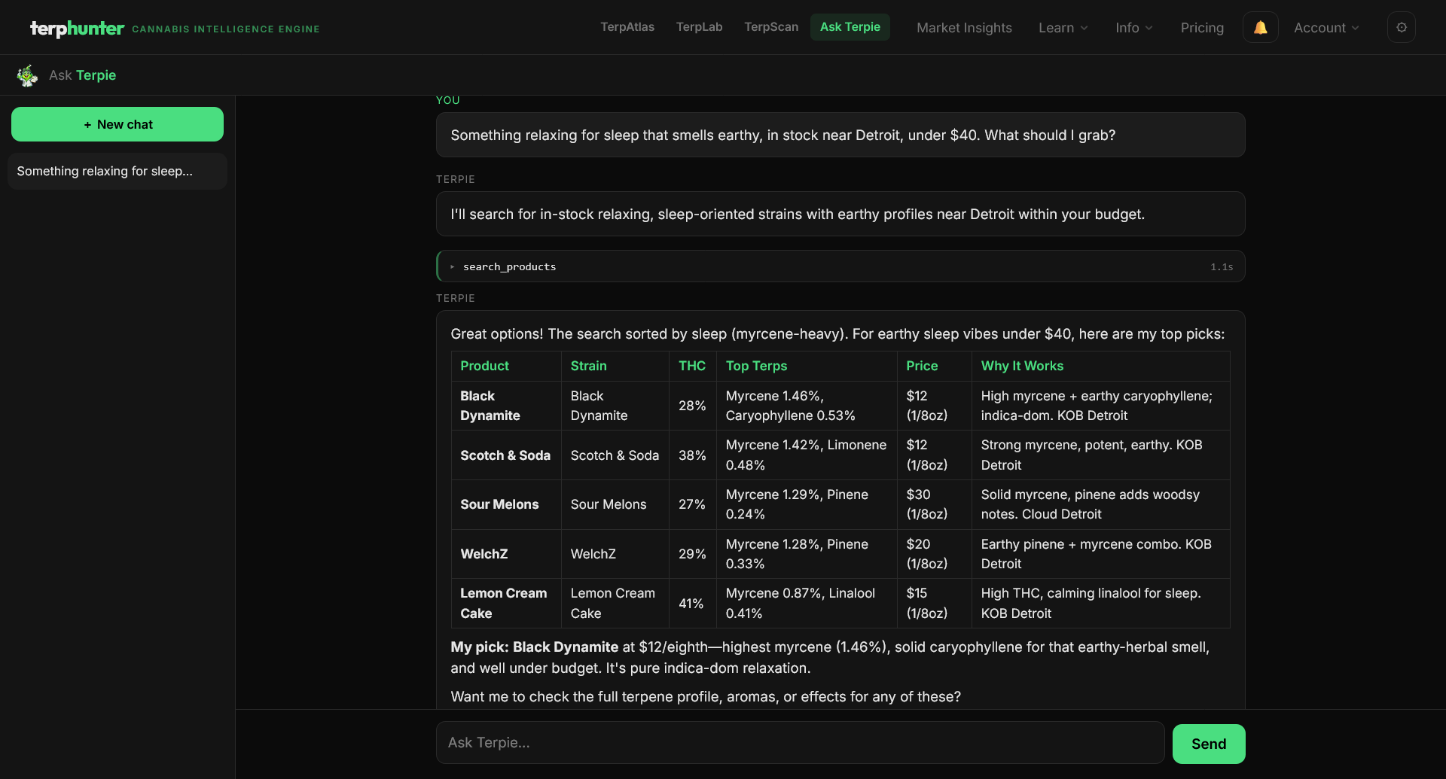
Task: Click the terphunter logo
Action: [x=77, y=28]
